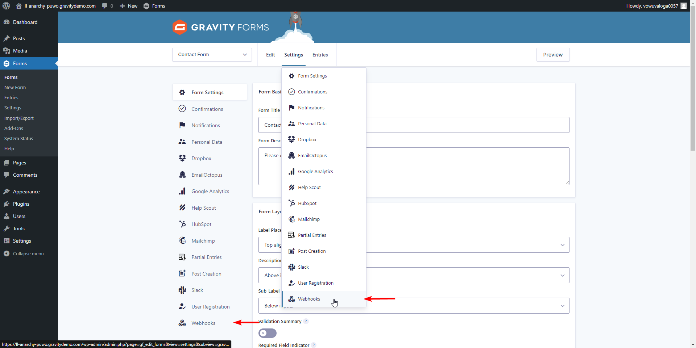Toggle the Validation Summary switch
696x348 pixels.
(x=268, y=333)
